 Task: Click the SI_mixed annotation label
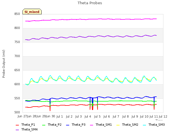(x=32, y=12)
